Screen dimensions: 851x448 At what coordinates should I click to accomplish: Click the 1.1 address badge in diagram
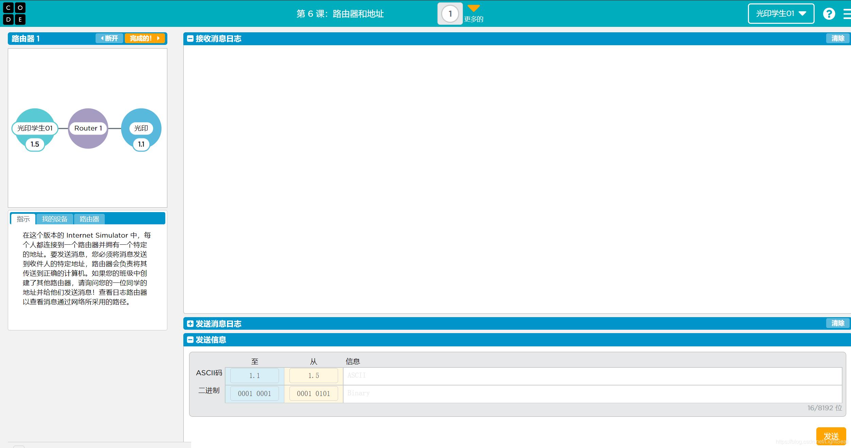[x=141, y=144]
